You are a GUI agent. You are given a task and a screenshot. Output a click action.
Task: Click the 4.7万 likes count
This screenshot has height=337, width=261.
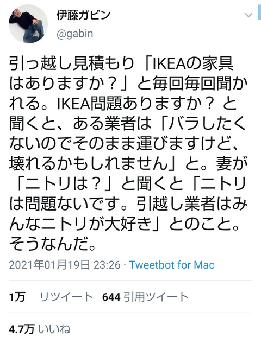[x=22, y=329]
